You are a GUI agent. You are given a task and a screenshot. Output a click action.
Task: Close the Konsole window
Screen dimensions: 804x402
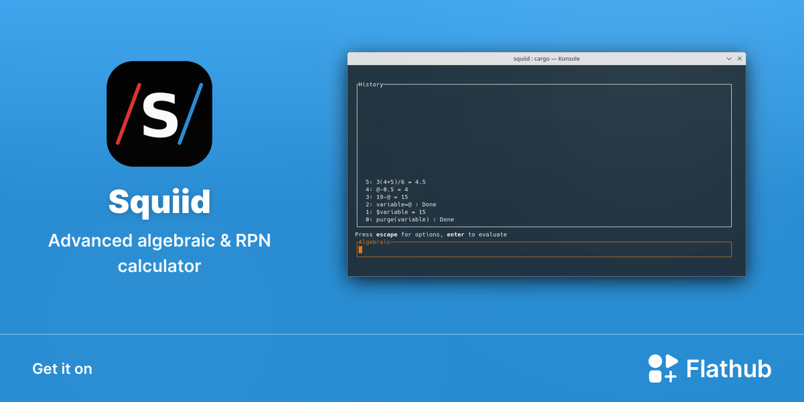740,59
